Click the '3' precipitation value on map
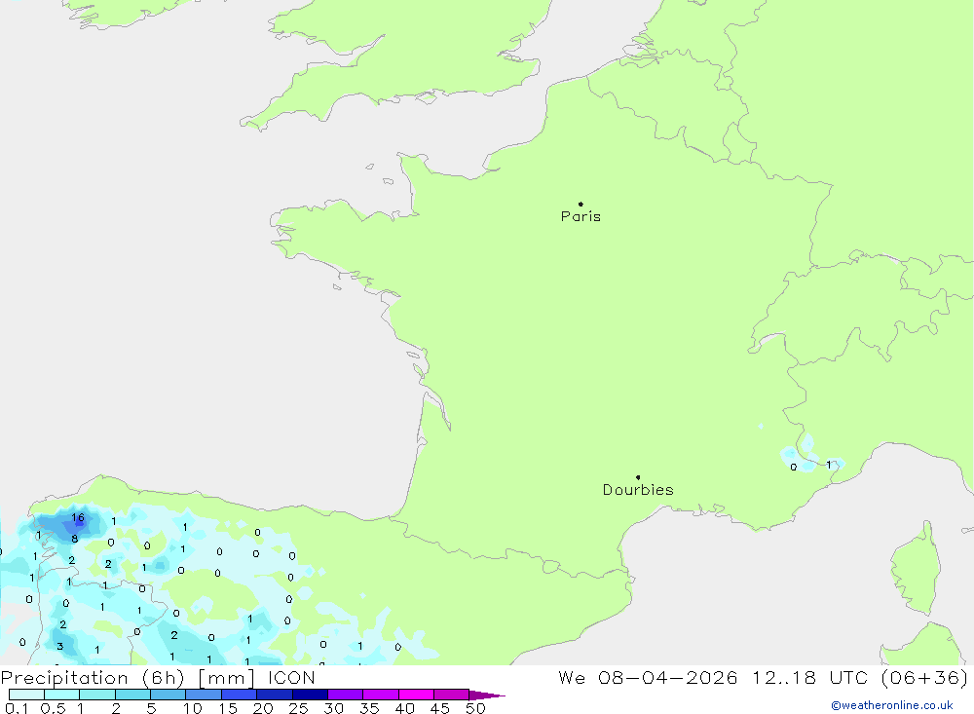 [x=60, y=646]
